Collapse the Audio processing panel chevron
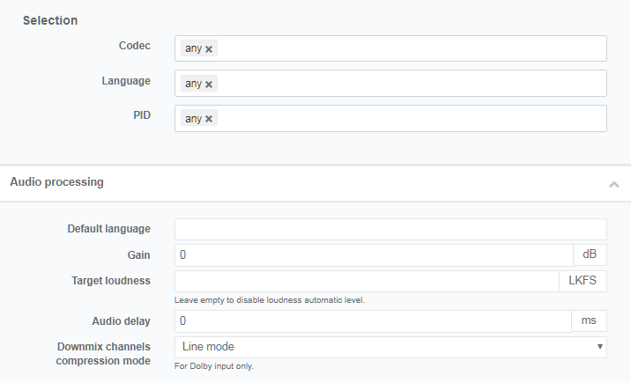Screen dimensions: 631x383 tap(613, 184)
